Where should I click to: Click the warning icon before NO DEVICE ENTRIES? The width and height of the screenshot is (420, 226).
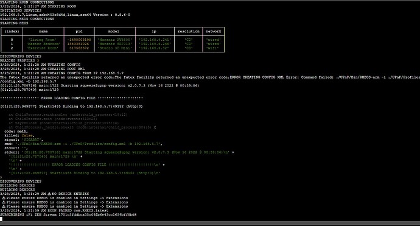(49, 194)
